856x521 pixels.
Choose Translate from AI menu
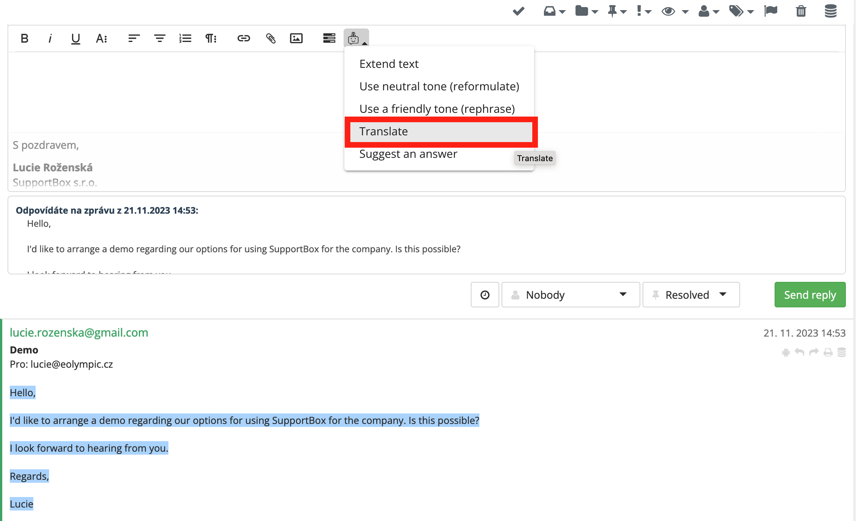(383, 132)
